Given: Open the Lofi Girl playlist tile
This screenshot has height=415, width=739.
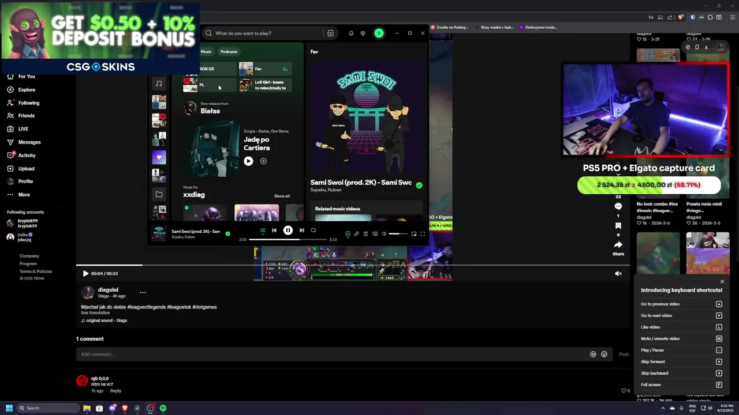Looking at the screenshot, I should coord(264,85).
